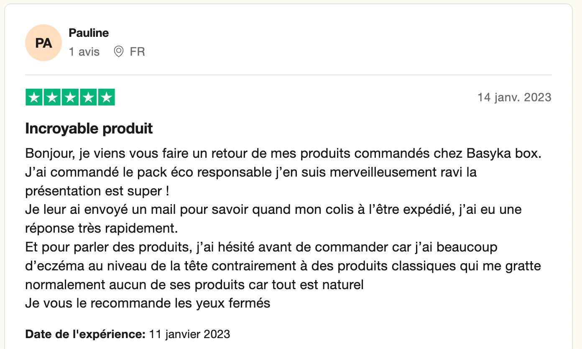Click the '1 avis' review count
The width and height of the screenshot is (582, 349).
pyautogui.click(x=84, y=52)
